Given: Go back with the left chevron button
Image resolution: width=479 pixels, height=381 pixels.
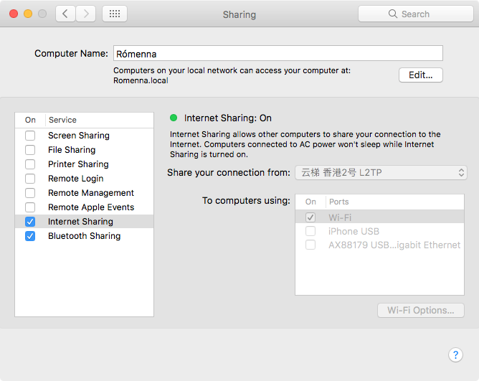Looking at the screenshot, I should click(65, 14).
